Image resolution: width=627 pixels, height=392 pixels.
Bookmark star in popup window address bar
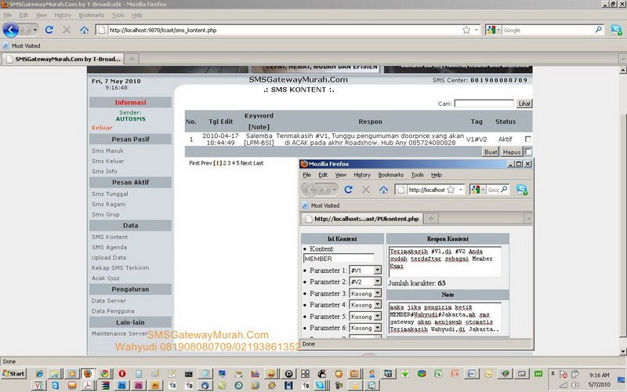click(451, 190)
